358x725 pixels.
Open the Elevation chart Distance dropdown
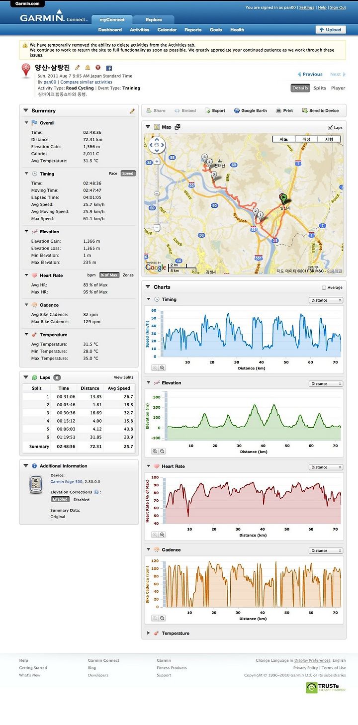pyautogui.click(x=326, y=384)
